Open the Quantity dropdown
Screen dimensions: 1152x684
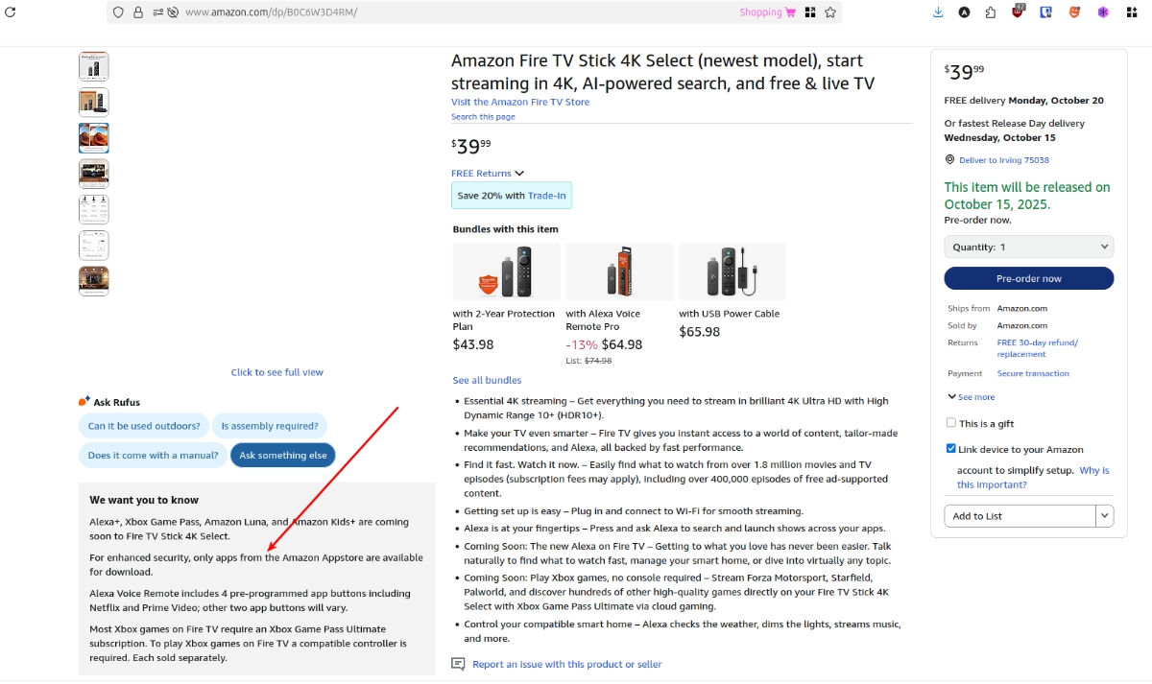pos(1028,247)
